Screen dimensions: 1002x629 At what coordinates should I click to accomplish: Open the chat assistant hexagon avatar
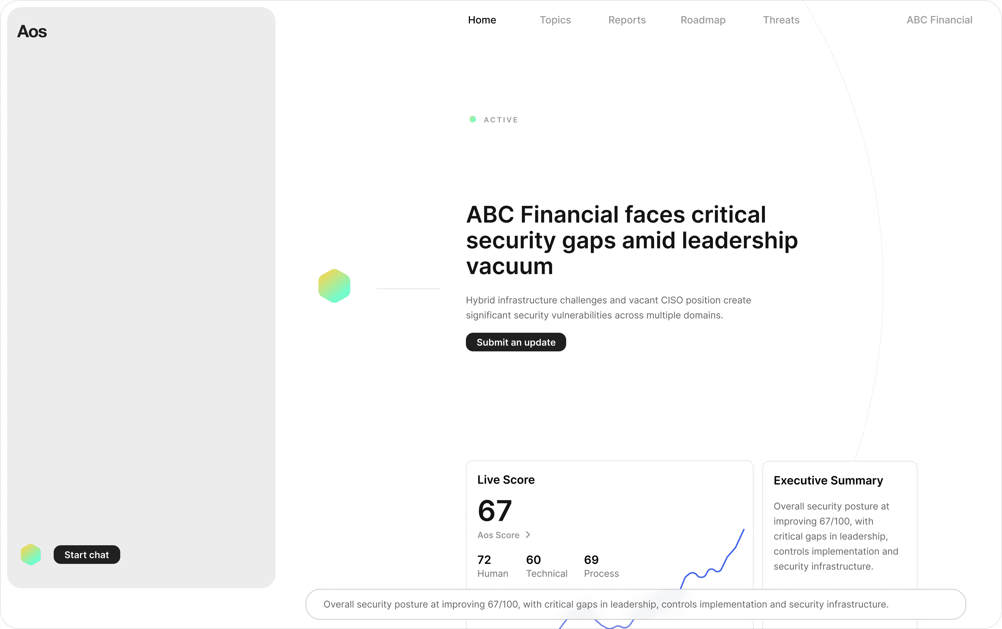(x=30, y=555)
